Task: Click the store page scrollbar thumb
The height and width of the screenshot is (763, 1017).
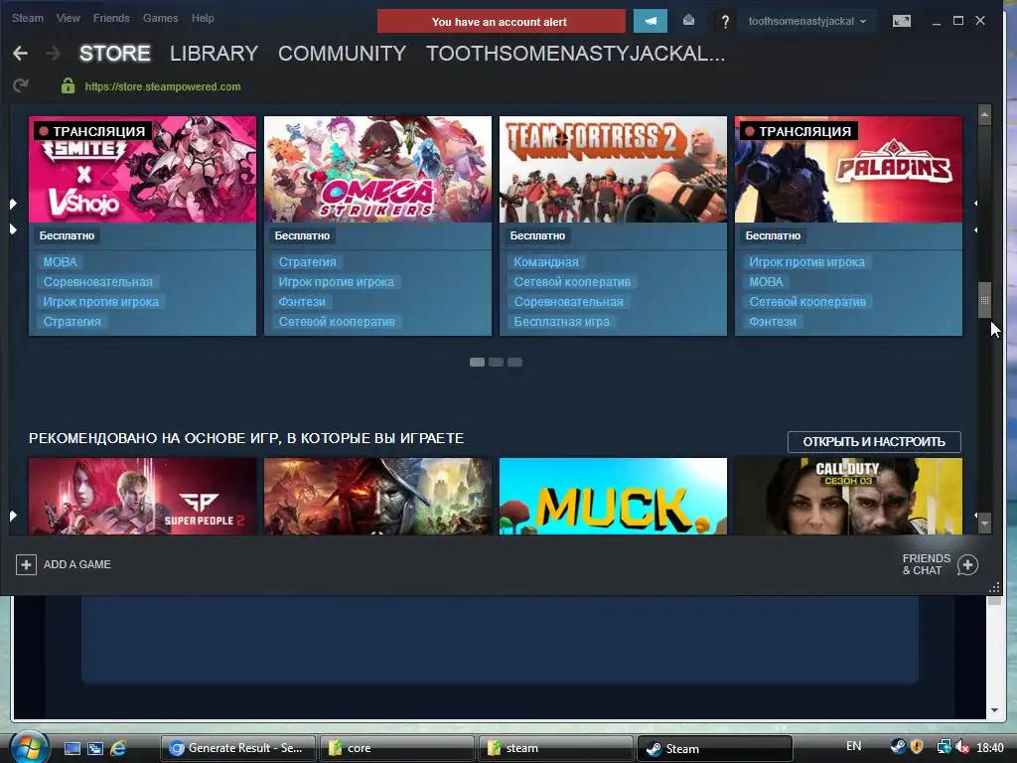Action: tap(984, 300)
